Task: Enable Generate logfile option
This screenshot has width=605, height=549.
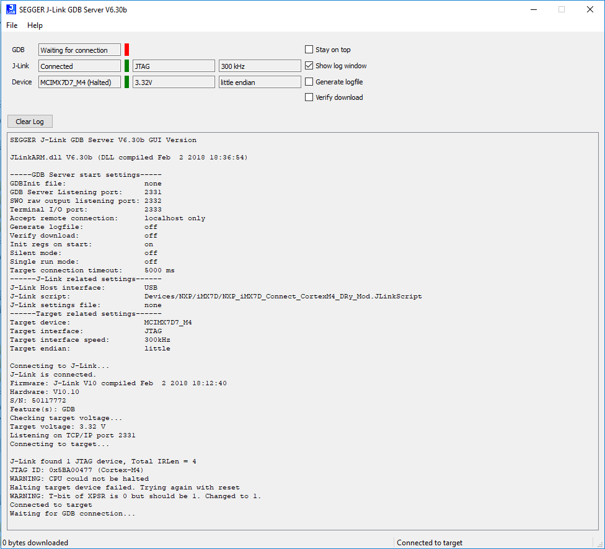Action: tap(309, 82)
